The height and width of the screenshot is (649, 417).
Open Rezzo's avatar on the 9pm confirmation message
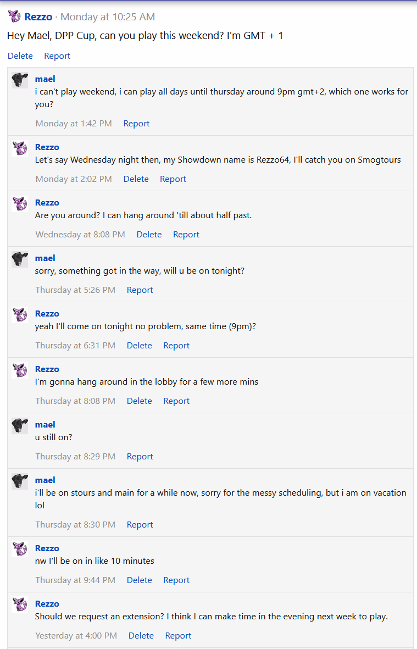coord(19,315)
